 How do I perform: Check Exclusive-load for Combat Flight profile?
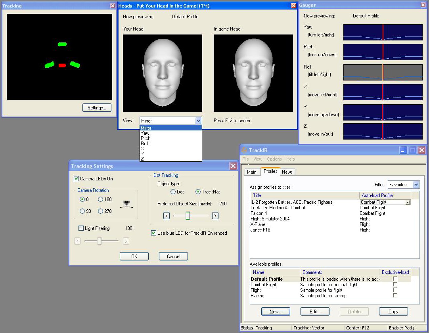[x=395, y=284]
